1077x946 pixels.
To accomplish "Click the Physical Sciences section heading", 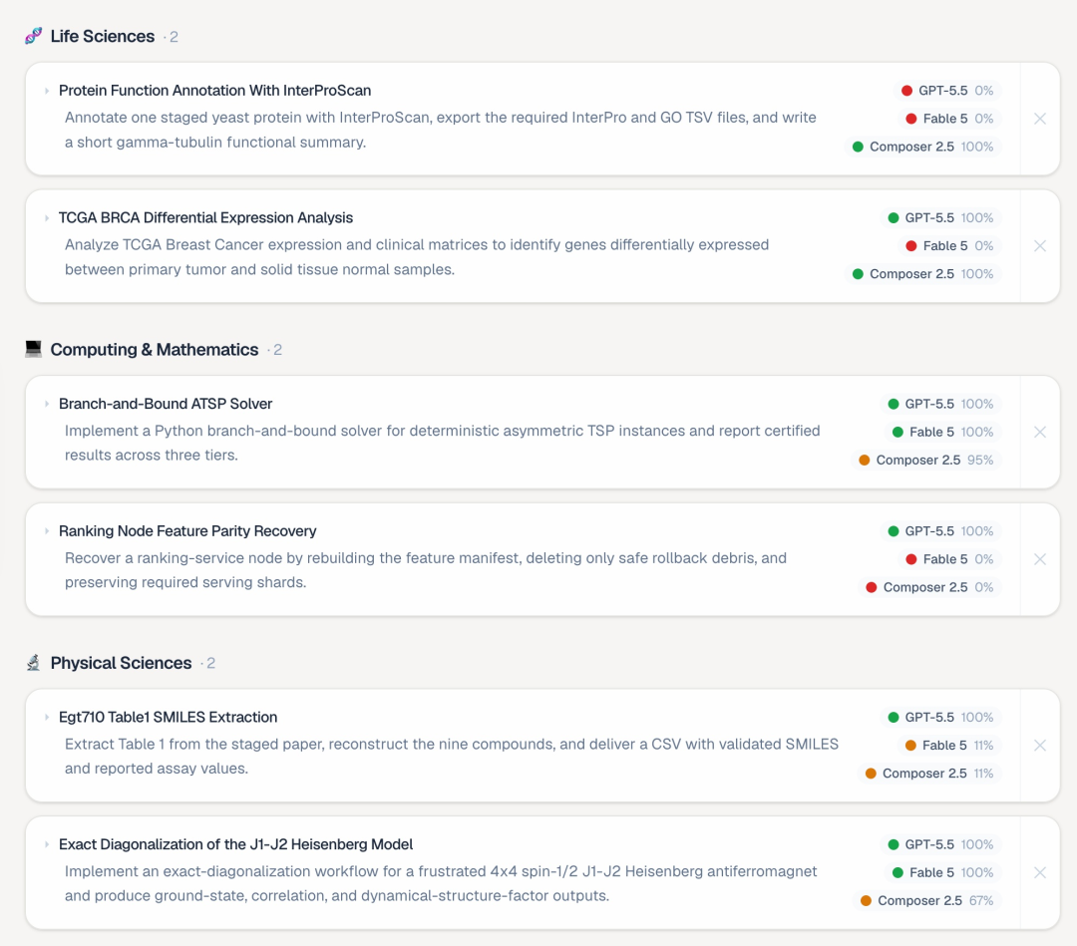I will tap(121, 663).
